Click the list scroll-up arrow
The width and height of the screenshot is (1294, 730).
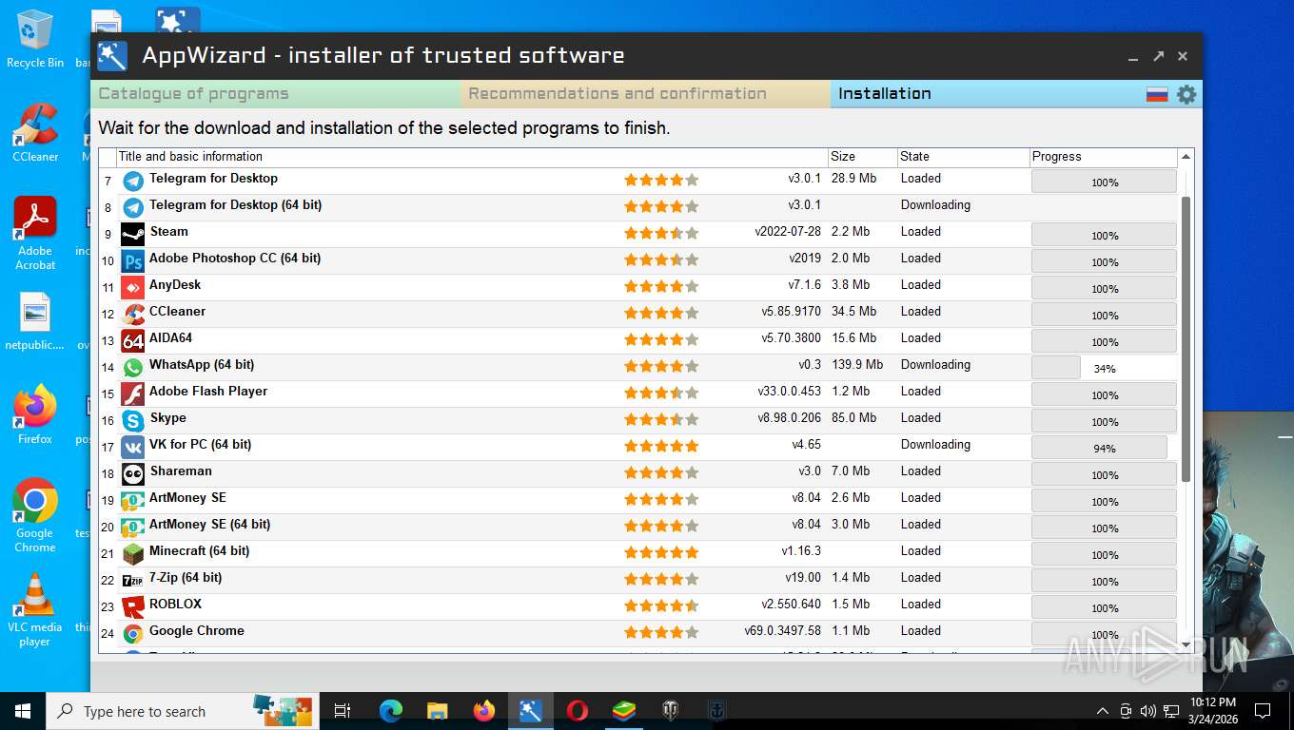(x=1186, y=157)
